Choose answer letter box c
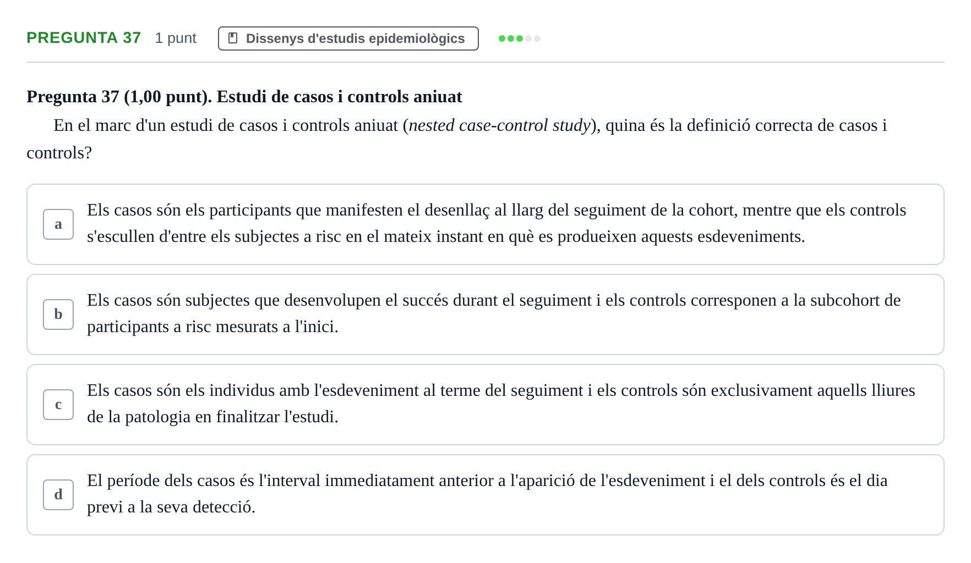Screen dimensions: 971x563 (x=58, y=405)
